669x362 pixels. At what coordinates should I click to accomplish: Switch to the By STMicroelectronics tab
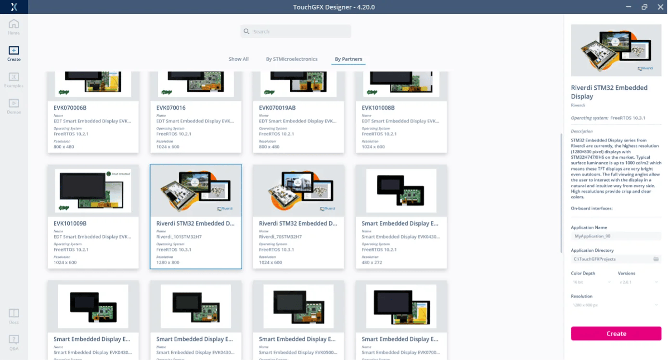click(292, 59)
